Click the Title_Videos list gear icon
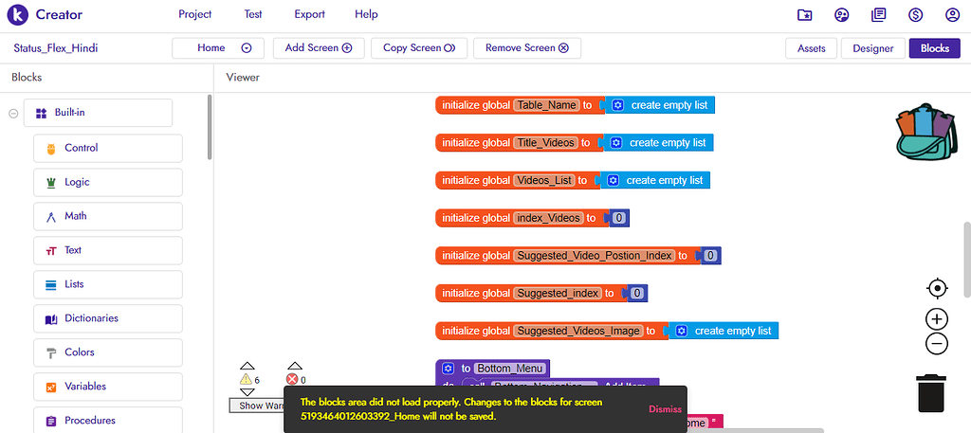971x433 pixels. [x=614, y=143]
